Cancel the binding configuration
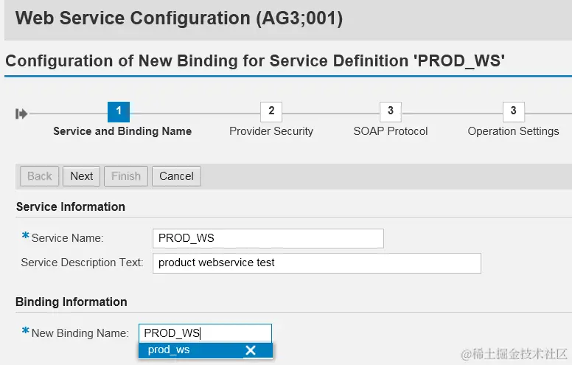The width and height of the screenshot is (572, 365). click(x=176, y=176)
